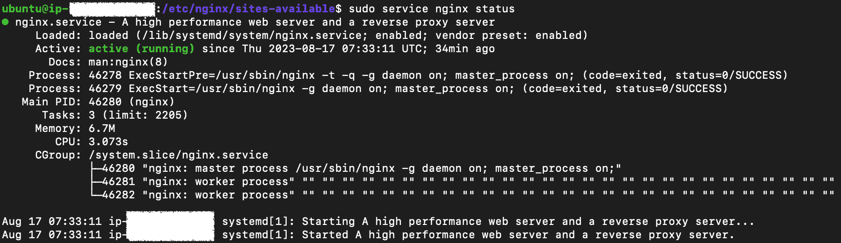
Task: Click the man:nginx(8) docs reference
Action: coord(128,62)
